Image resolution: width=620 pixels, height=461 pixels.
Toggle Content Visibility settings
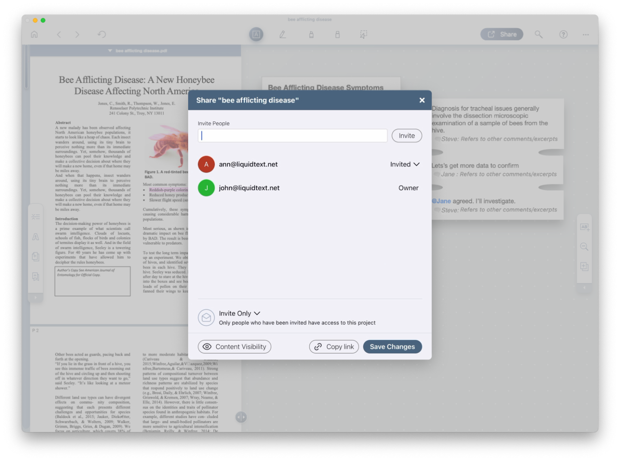(x=234, y=346)
